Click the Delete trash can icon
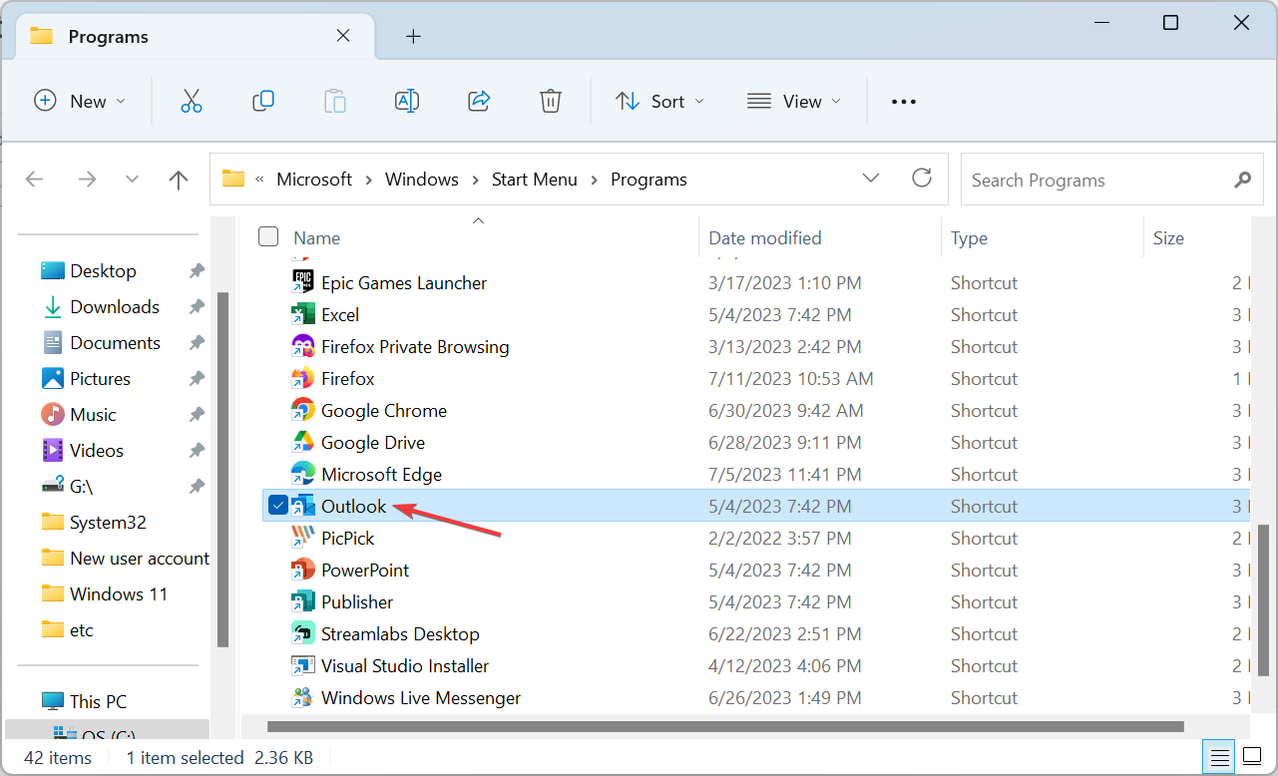The image size is (1278, 776). pos(551,101)
